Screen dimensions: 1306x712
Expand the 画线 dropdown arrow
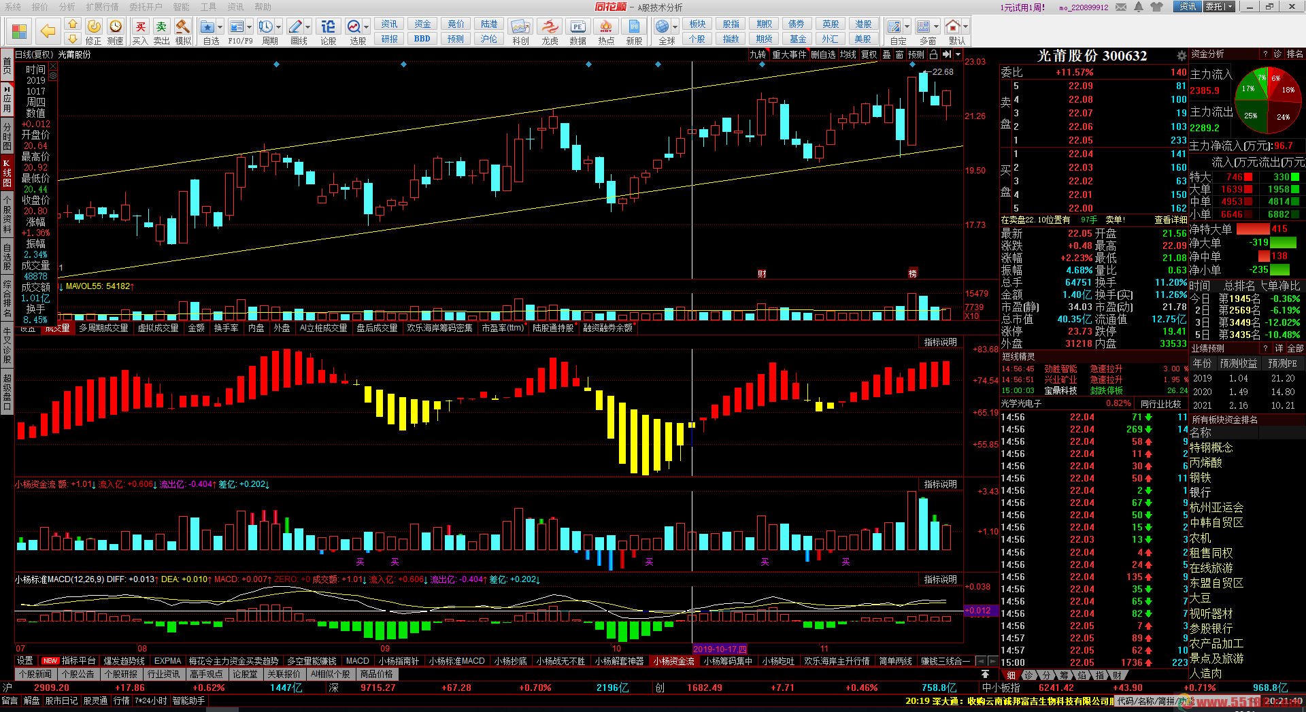[x=307, y=27]
